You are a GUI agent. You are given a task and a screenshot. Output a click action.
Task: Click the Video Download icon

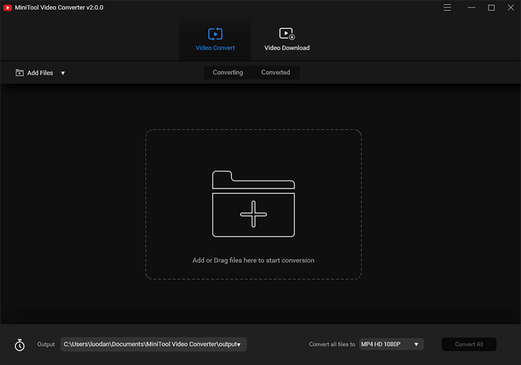287,34
